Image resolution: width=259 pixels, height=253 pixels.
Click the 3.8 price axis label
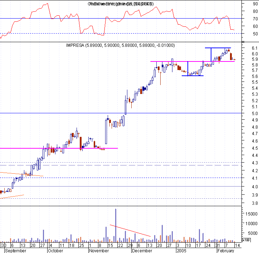point(255,203)
